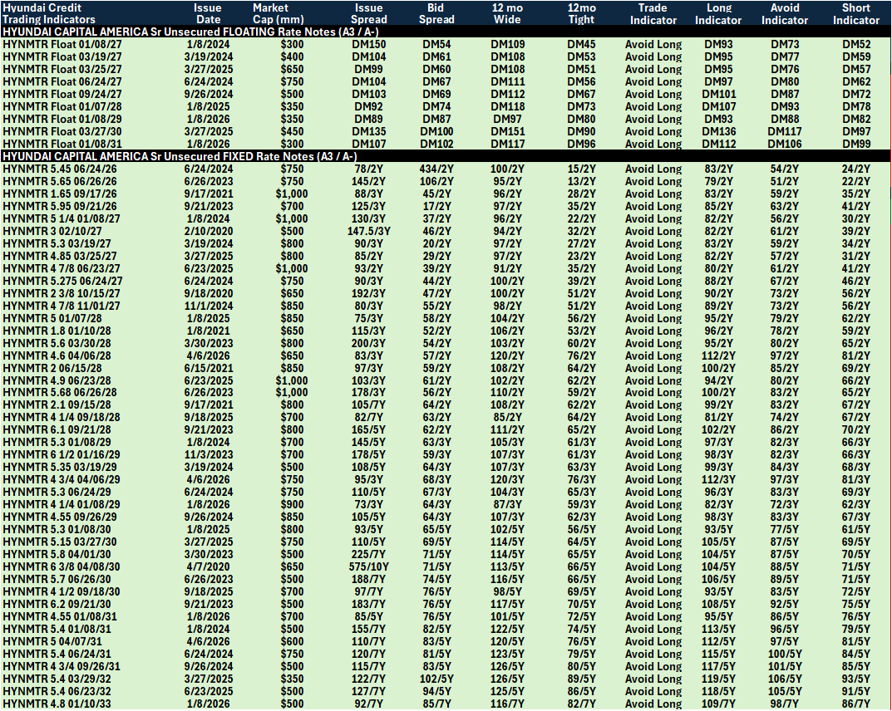The height and width of the screenshot is (711, 892).
Task: Select bid spread 434/2Y for HYNMTR 5.45 06/24/26
Action: (x=436, y=169)
